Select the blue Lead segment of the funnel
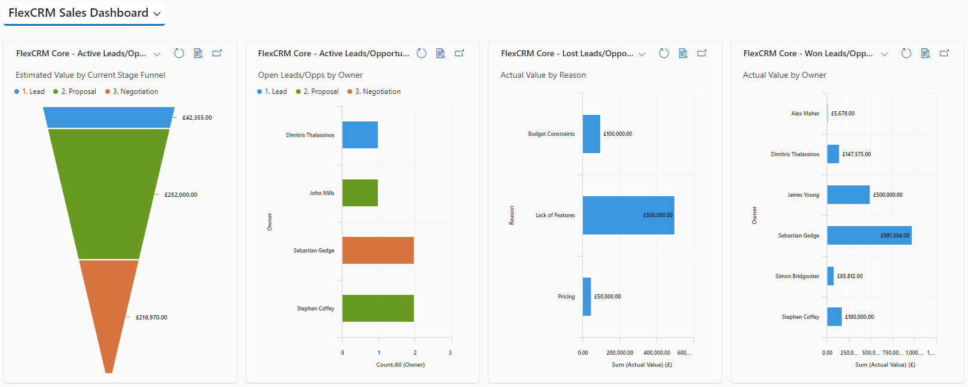The height and width of the screenshot is (387, 968). pos(109,117)
